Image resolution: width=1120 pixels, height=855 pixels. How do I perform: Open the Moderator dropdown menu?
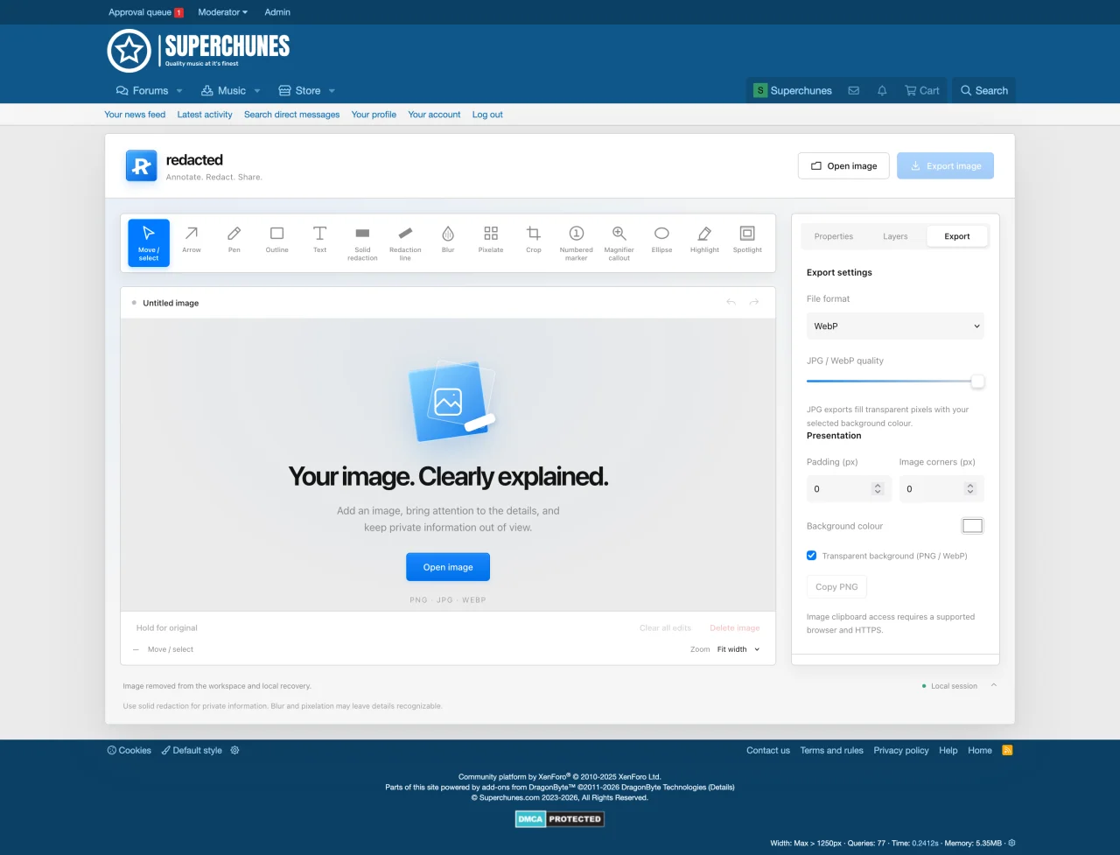click(x=223, y=12)
